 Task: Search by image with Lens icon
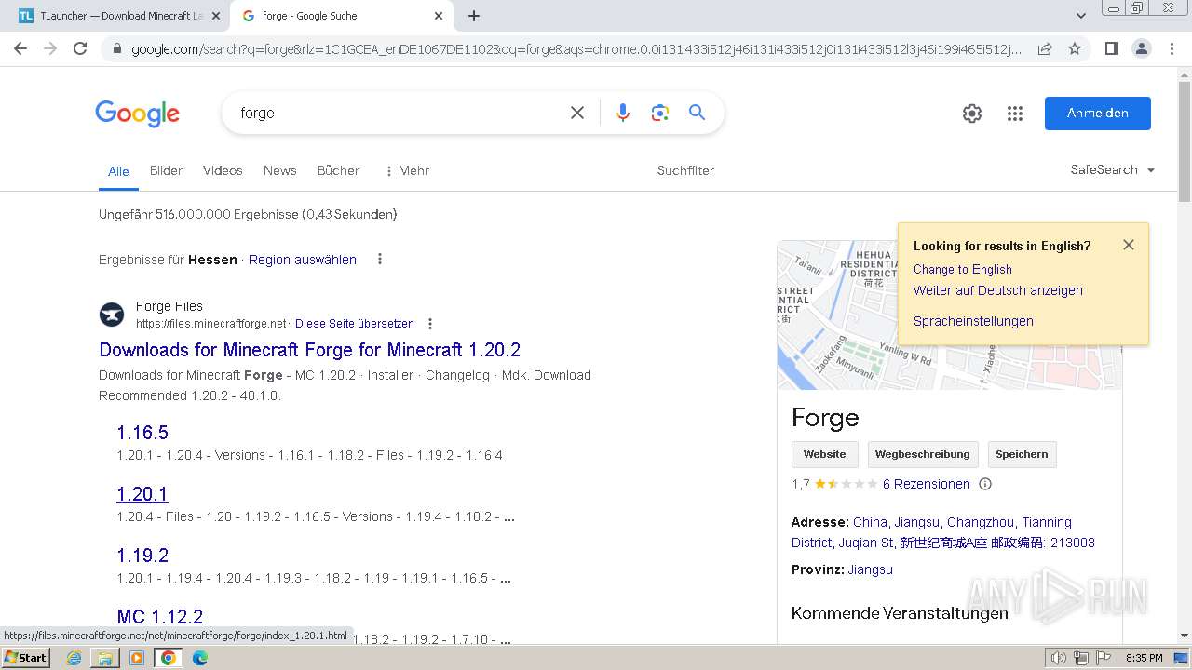660,113
